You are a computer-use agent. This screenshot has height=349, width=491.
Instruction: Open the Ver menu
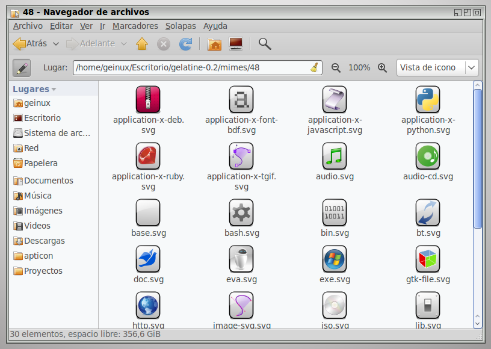[86, 26]
